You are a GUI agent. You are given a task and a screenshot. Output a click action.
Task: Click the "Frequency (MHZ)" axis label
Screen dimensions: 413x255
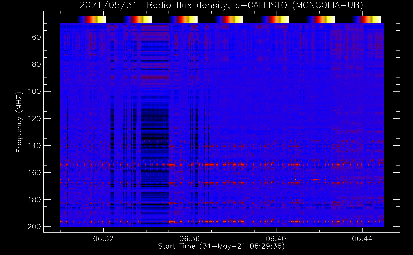(x=19, y=122)
